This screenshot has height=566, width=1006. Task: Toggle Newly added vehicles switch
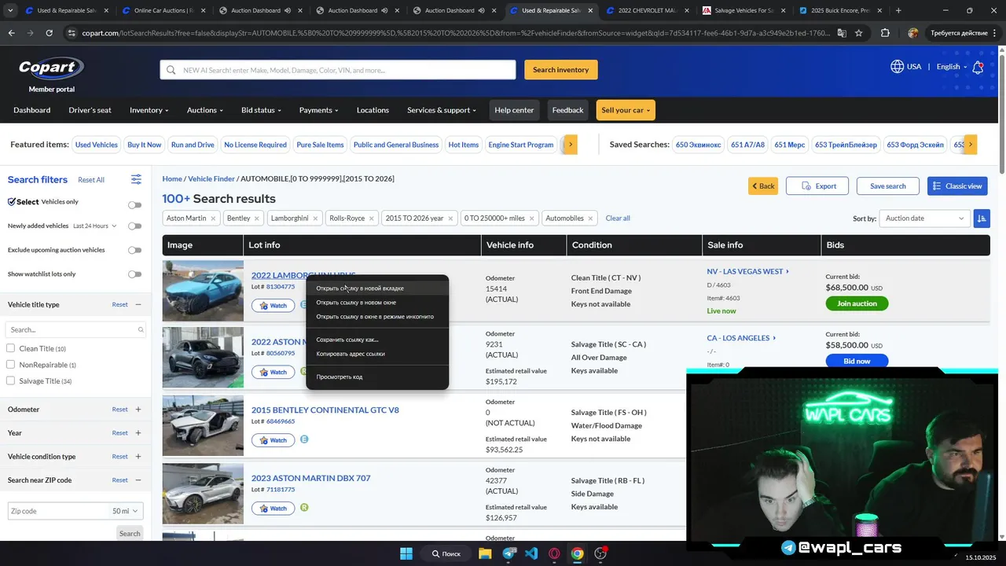(135, 226)
